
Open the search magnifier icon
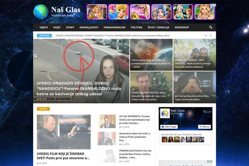(211, 27)
